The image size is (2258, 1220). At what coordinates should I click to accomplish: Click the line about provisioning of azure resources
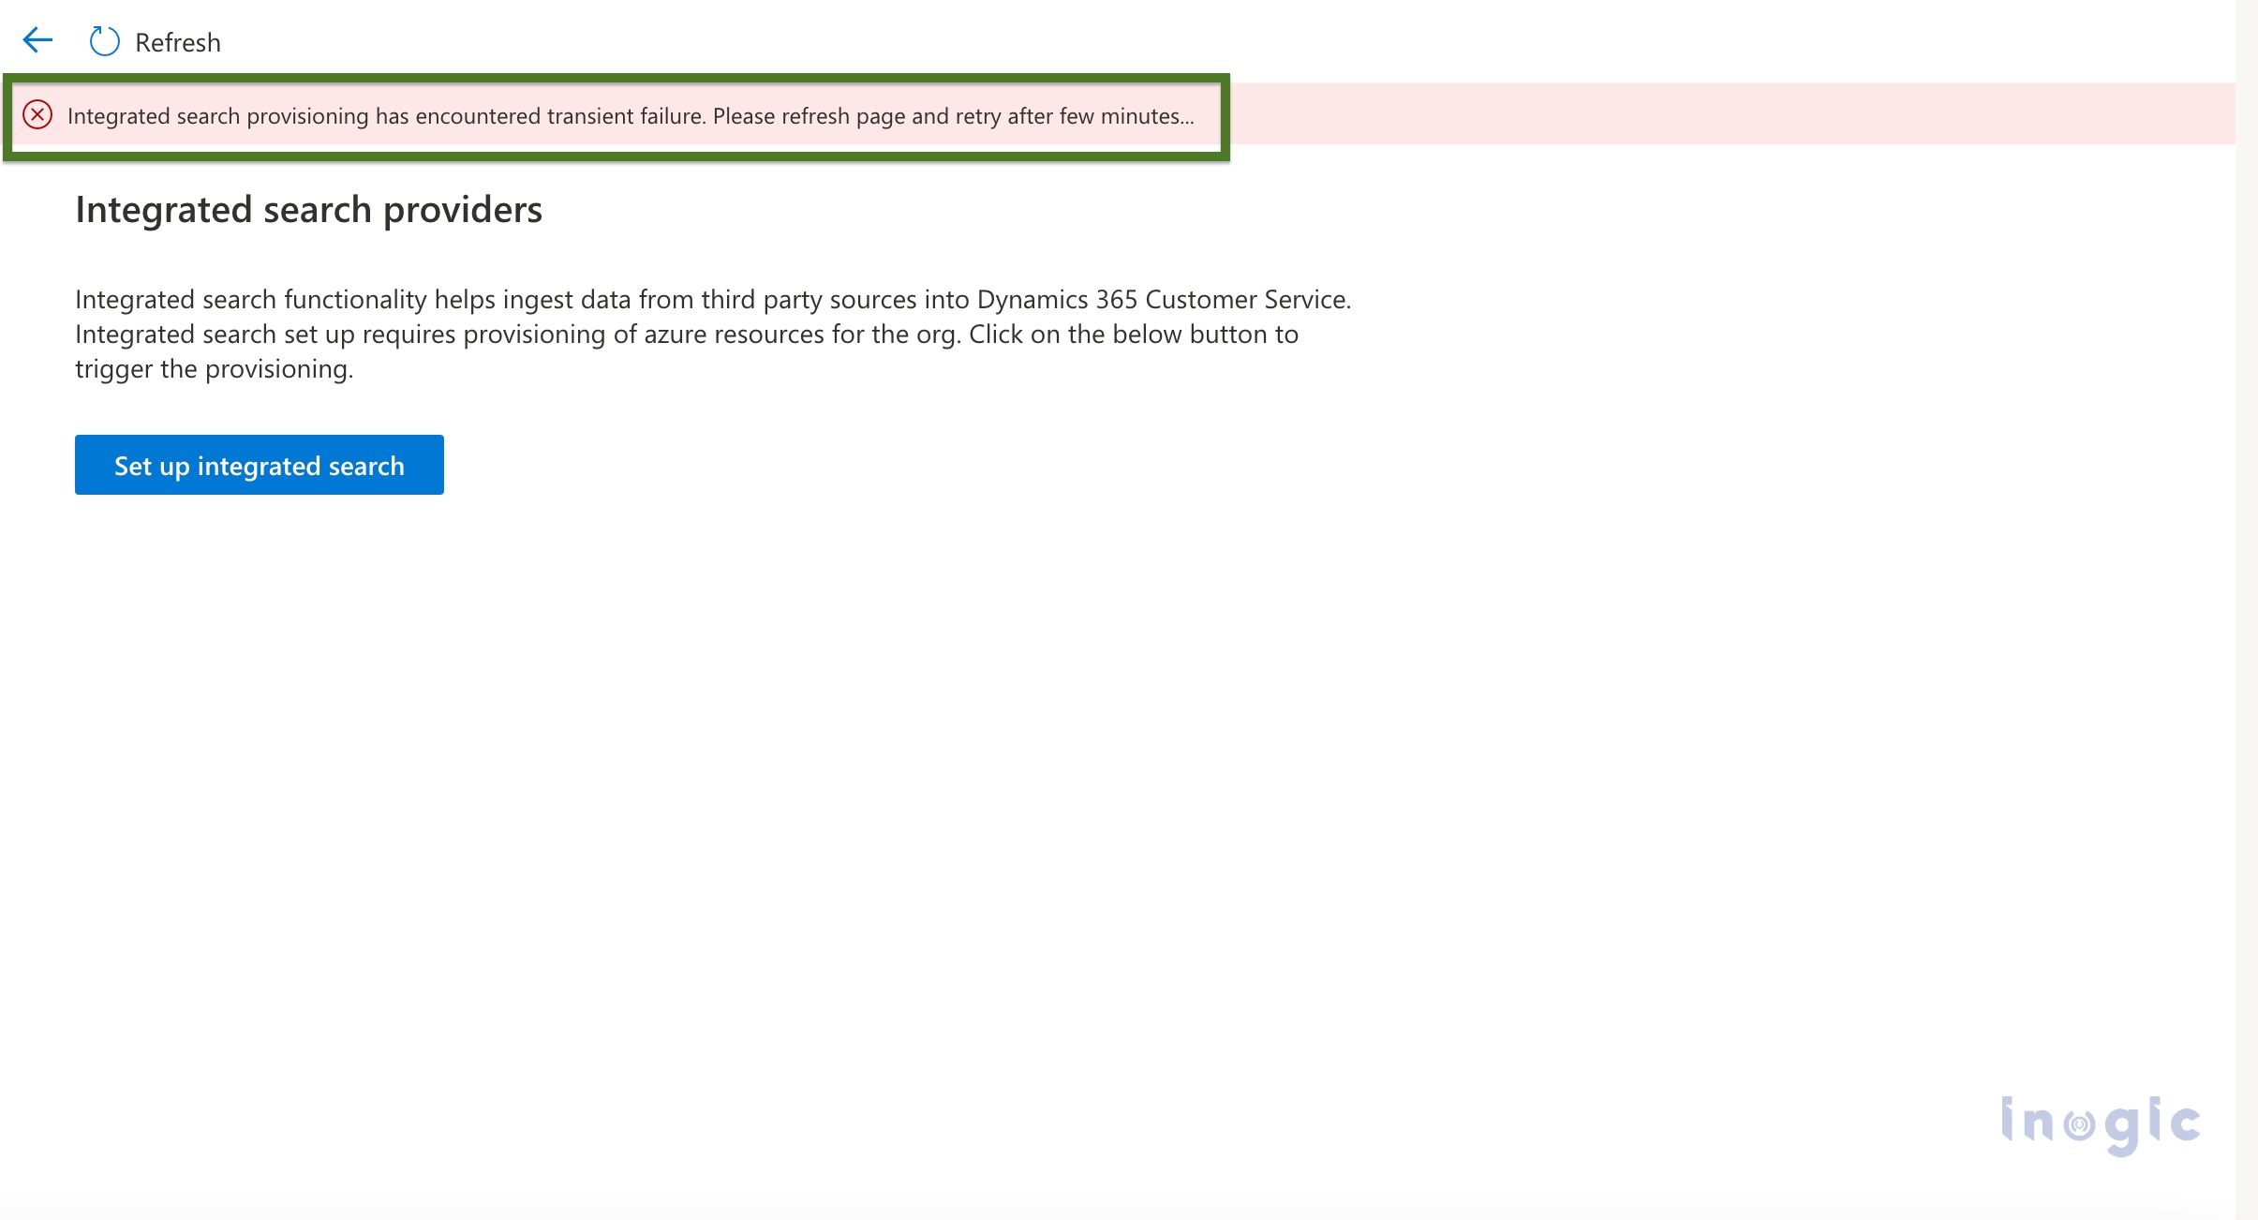[x=687, y=335]
